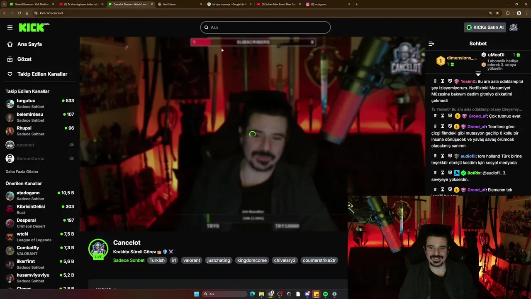Open Microsoft Edge from the taskbar
The width and height of the screenshot is (531, 299).
coord(252,294)
